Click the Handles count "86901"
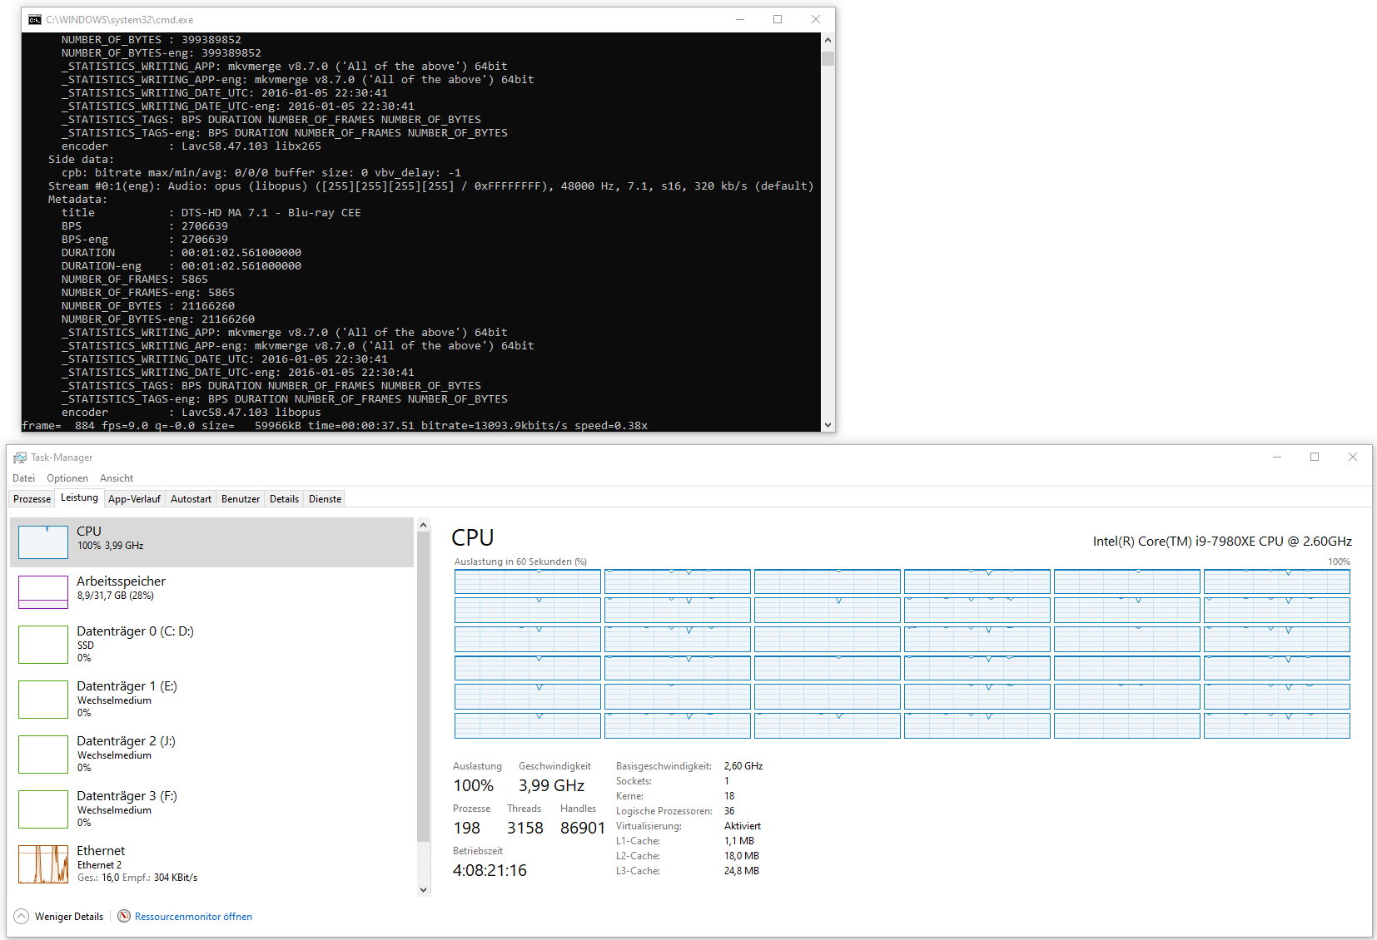 (x=583, y=829)
